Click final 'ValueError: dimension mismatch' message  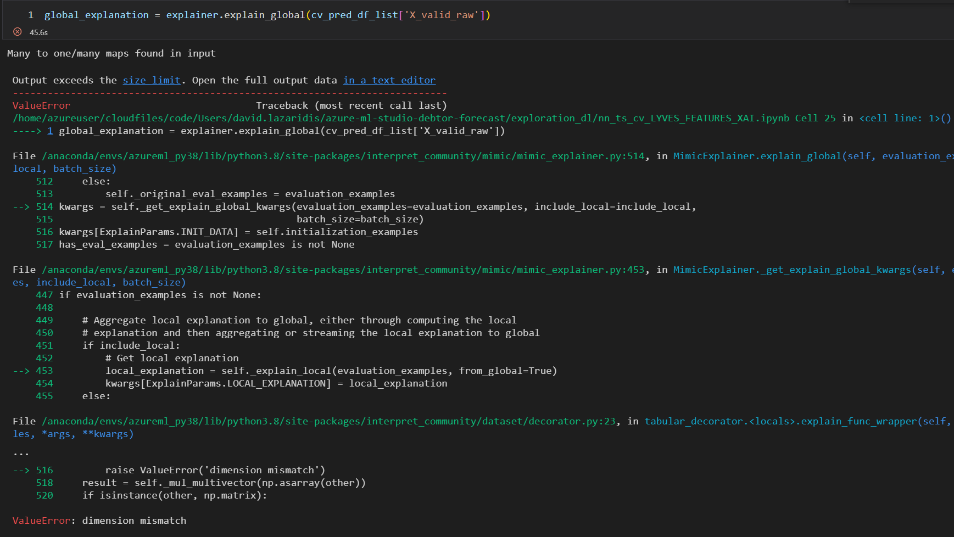[99, 521]
